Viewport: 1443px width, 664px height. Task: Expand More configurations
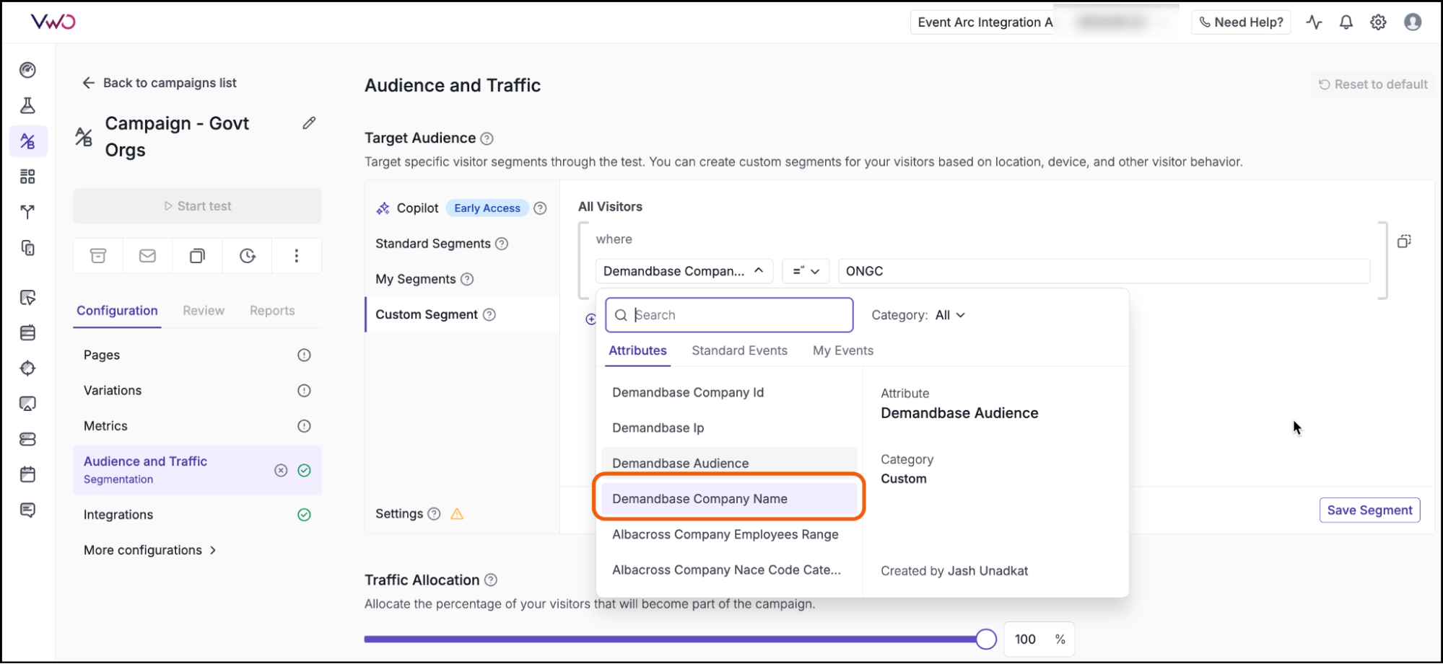[x=150, y=550]
